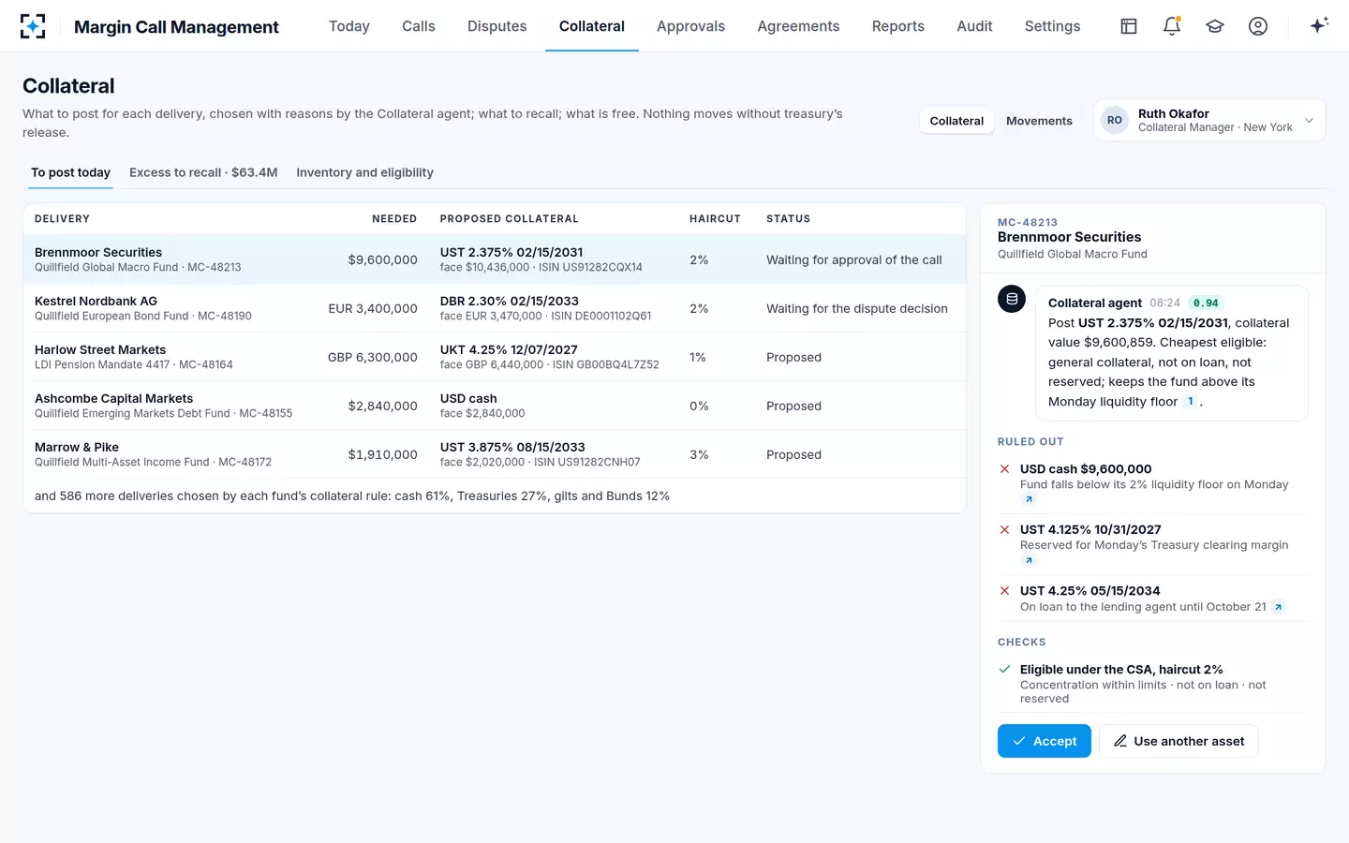Click citation marker 1 after liquidity floor
The height and width of the screenshot is (843, 1349).
(1191, 402)
